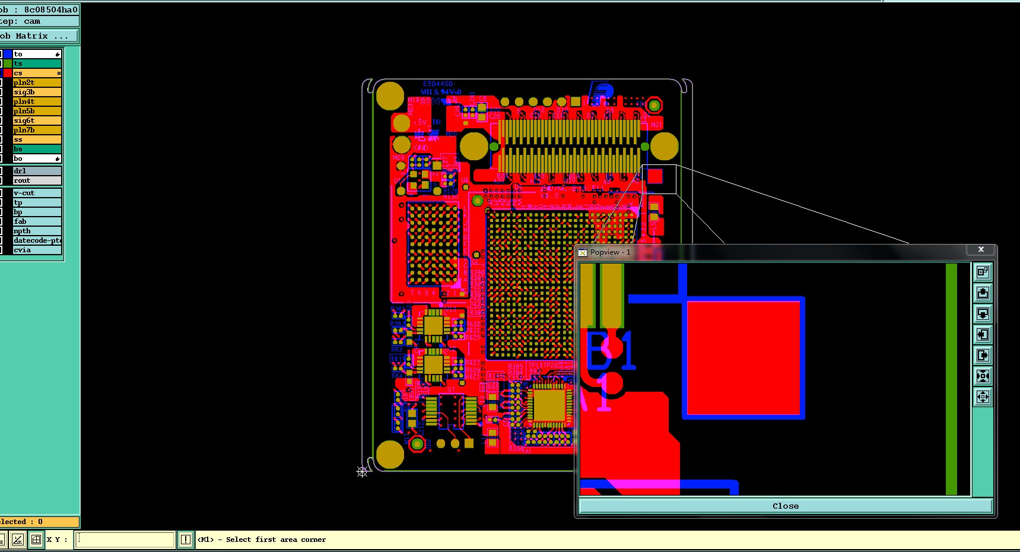The image size is (1020, 552).
Task: Select the 'bo' layer name
Action: [37, 158]
